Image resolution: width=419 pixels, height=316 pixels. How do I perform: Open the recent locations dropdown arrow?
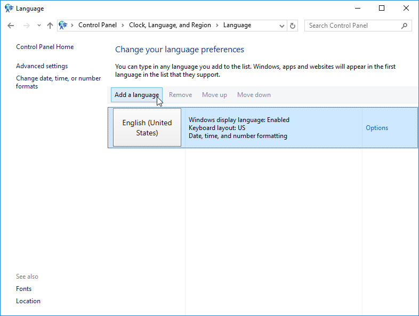coord(39,26)
